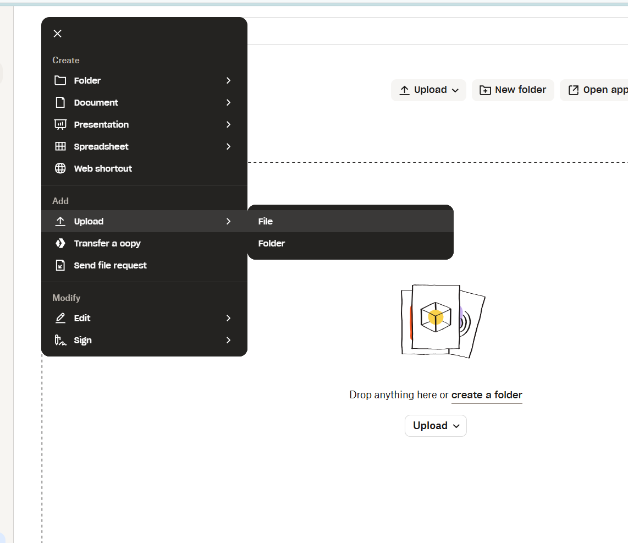Screen dimensions: 628x543
Task: Select the Web shortcut globe icon
Action: (x=60, y=168)
